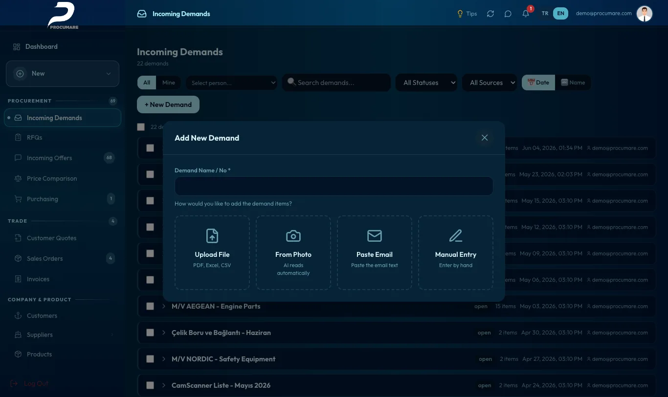This screenshot has width=668, height=397.
Task: Click the + New Demand button
Action: tap(168, 104)
